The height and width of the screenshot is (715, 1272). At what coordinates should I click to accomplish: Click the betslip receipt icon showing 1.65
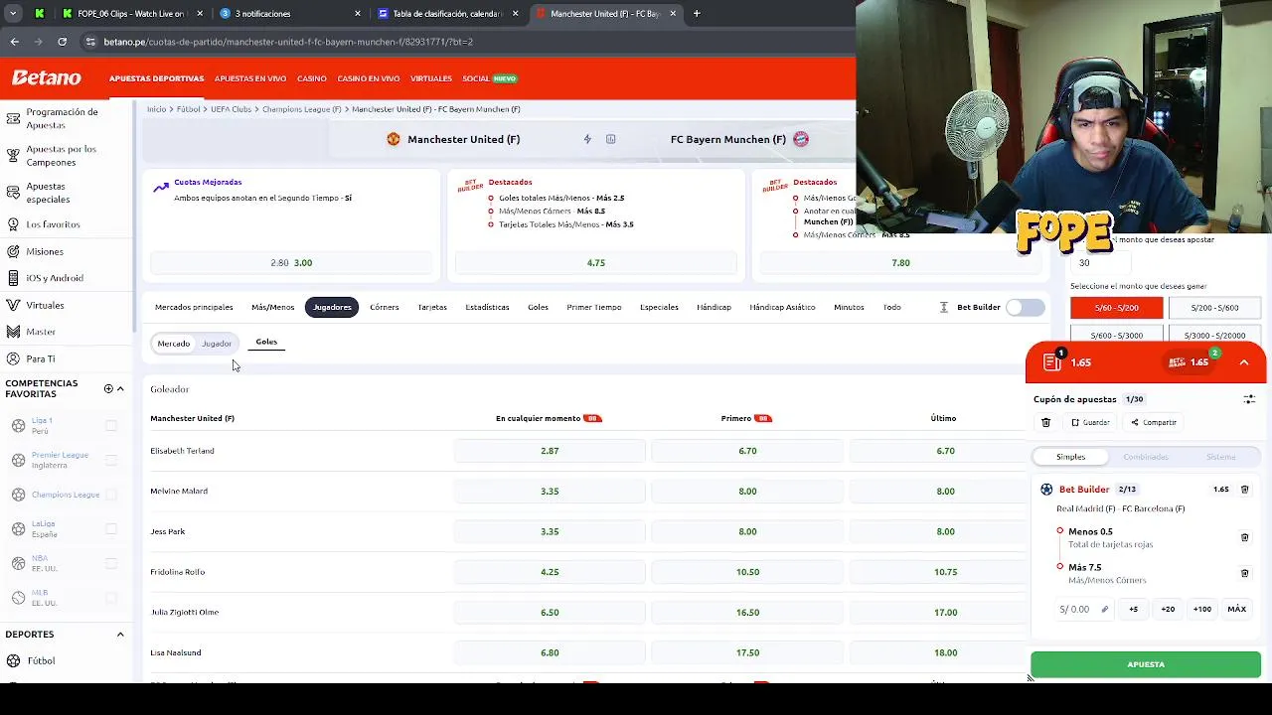pyautogui.click(x=1052, y=361)
